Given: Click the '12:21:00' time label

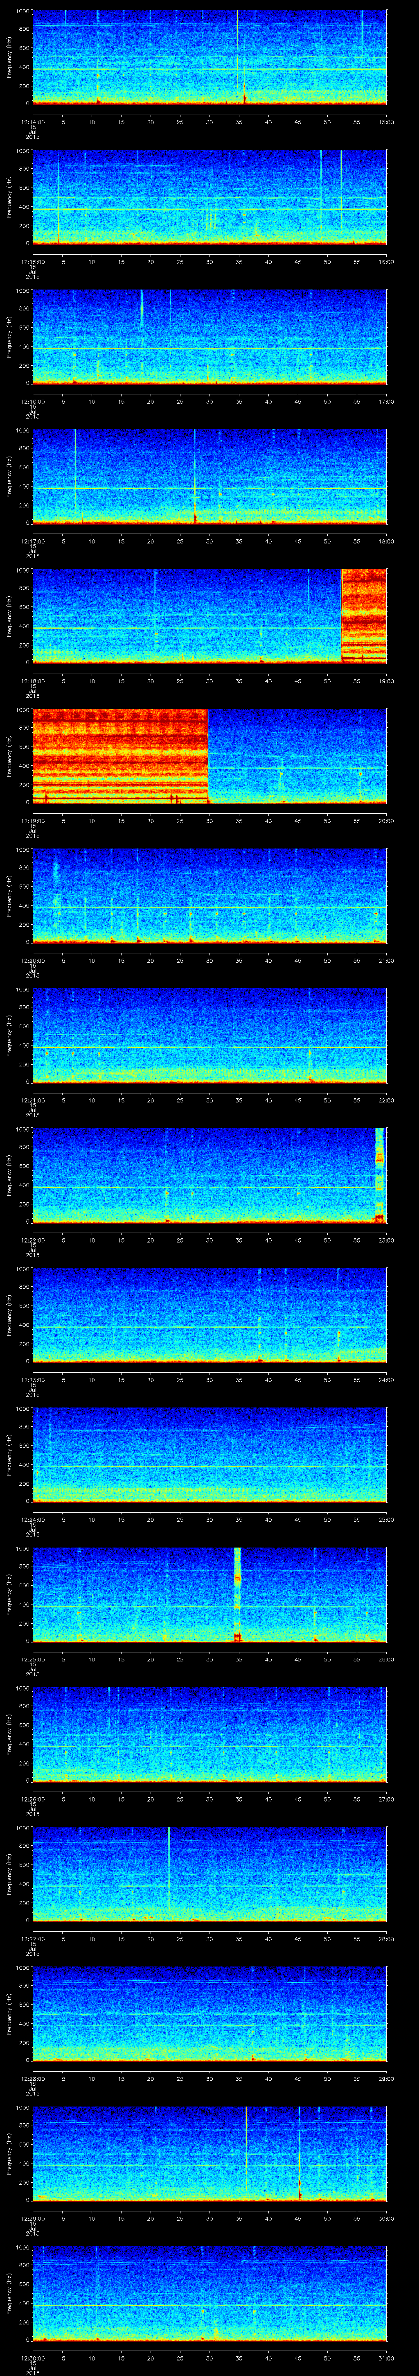Looking at the screenshot, I should click(x=33, y=1100).
